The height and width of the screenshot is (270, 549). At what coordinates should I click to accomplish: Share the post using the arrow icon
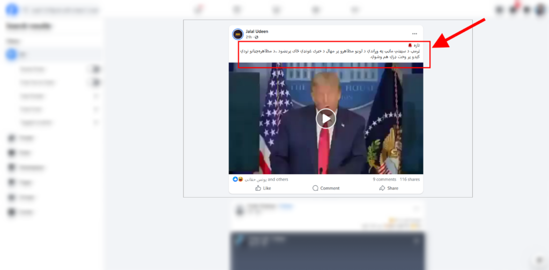click(389, 188)
